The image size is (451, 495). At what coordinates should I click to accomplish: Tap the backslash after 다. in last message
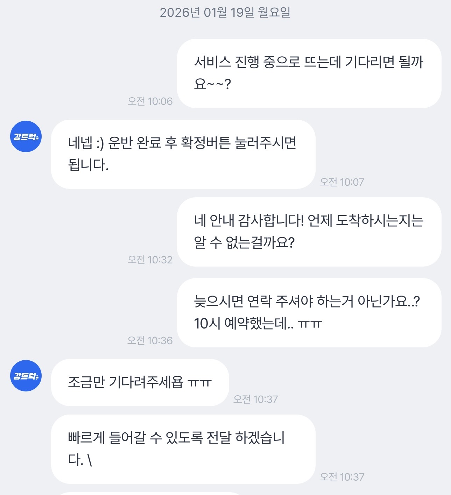[90, 460]
